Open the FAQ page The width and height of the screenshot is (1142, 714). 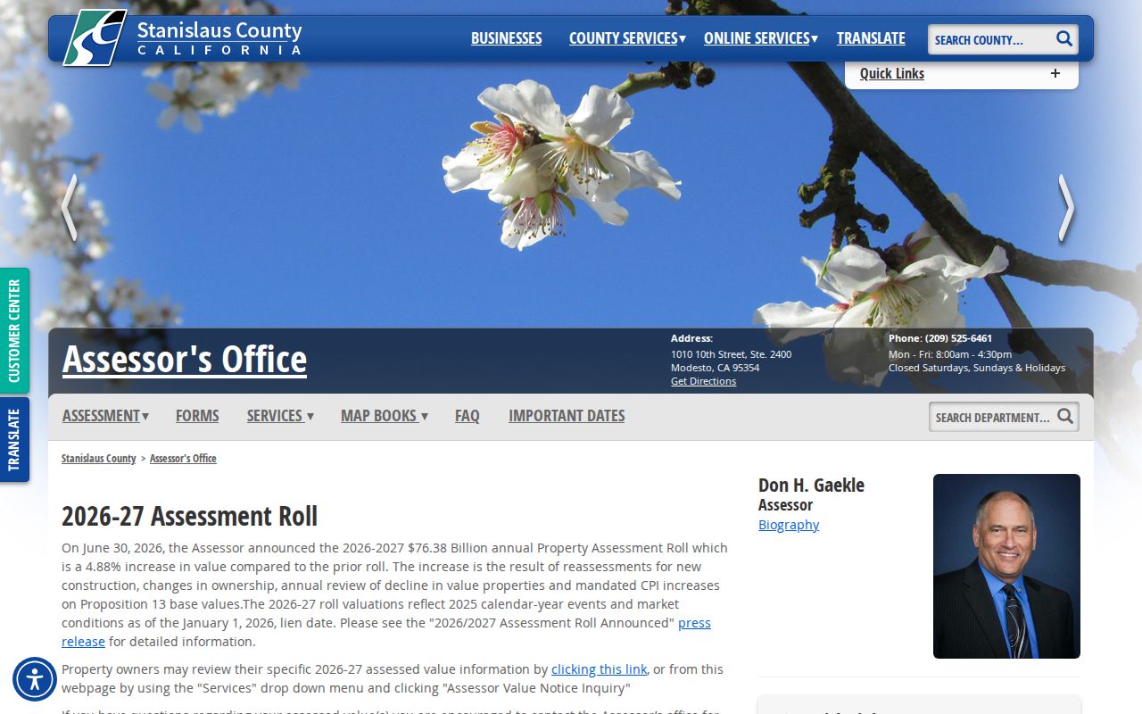pyautogui.click(x=468, y=416)
